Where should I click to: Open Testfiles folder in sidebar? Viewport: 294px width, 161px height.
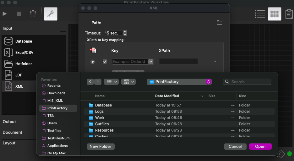coord(58,131)
